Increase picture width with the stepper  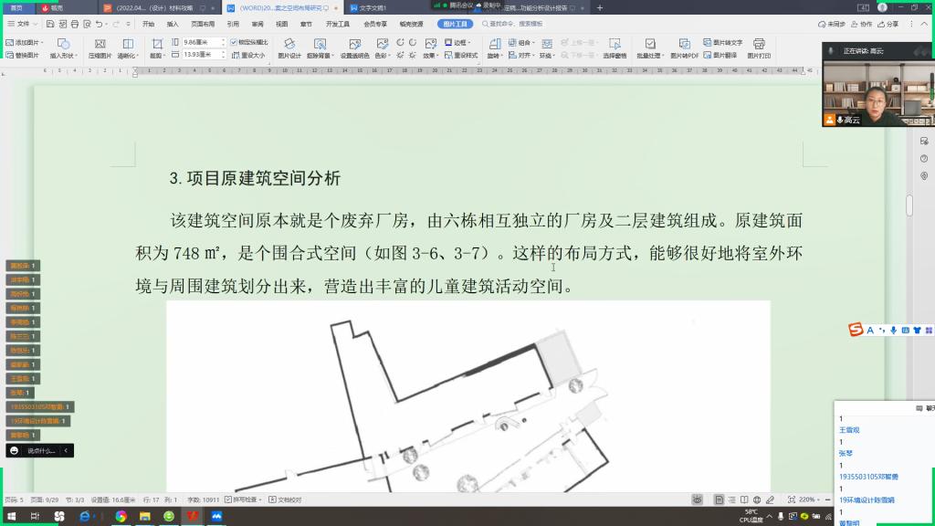pyautogui.click(x=223, y=52)
